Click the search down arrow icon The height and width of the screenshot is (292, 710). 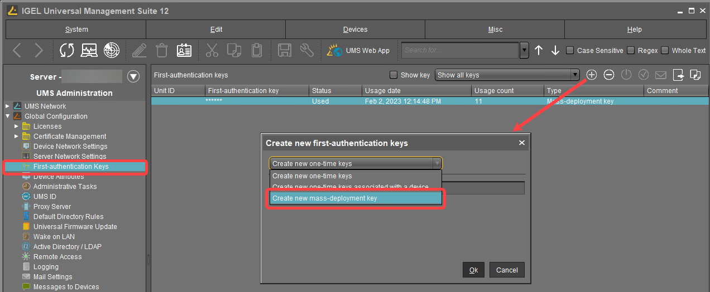pyautogui.click(x=555, y=51)
